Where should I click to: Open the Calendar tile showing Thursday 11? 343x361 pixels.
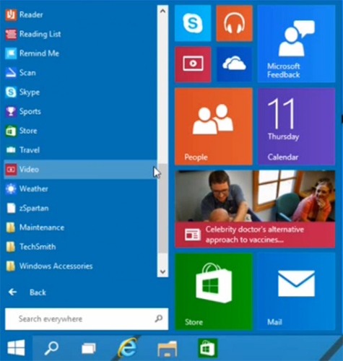(296, 126)
